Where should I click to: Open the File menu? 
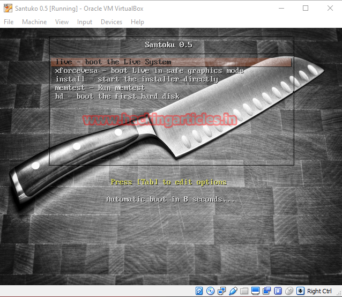9,22
